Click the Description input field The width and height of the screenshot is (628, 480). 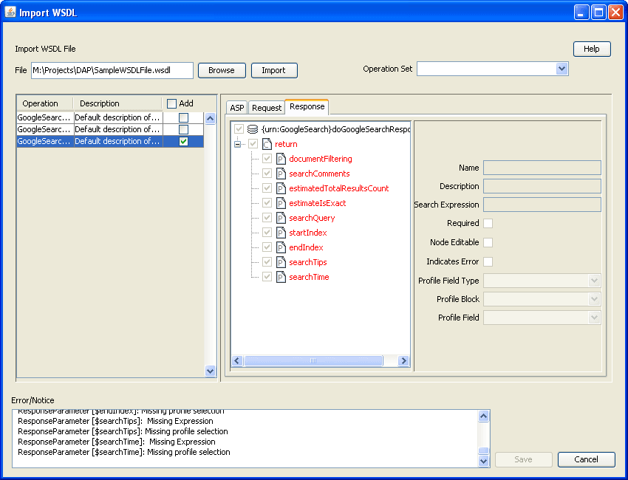coord(542,186)
